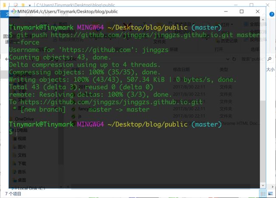This screenshot has width=276, height=198.
Task: Switch Explorer to large thumbnails view icon
Action: click(x=270, y=194)
